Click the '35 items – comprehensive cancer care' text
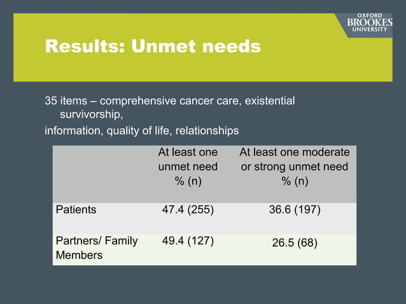Viewport: 406px width, 304px height. [169, 101]
